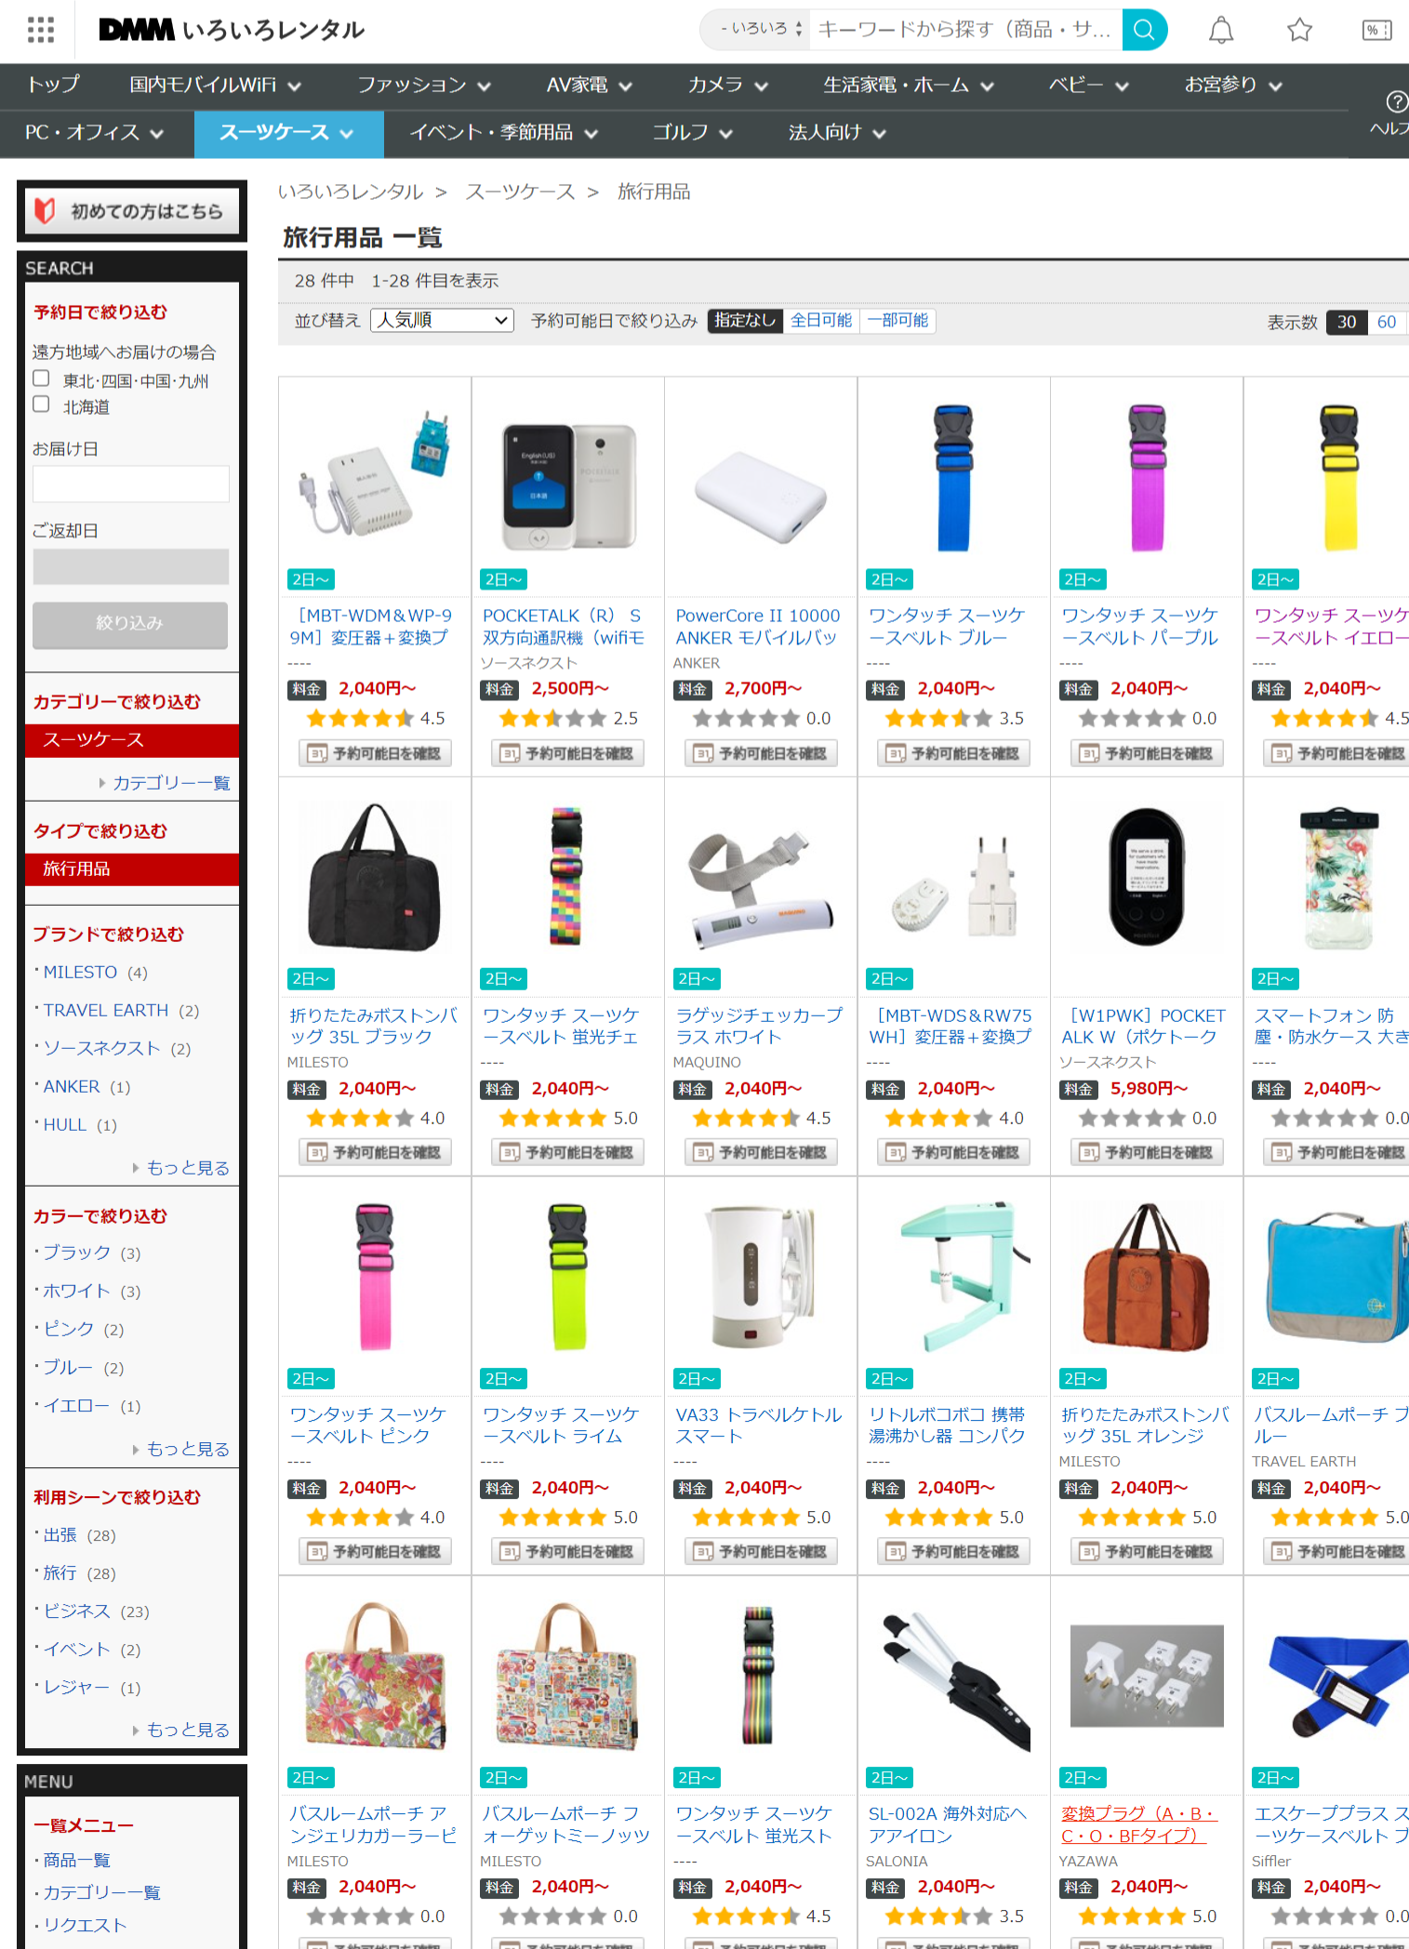Select the 全日可能 availability filter
The width and height of the screenshot is (1409, 1949).
[x=821, y=321]
